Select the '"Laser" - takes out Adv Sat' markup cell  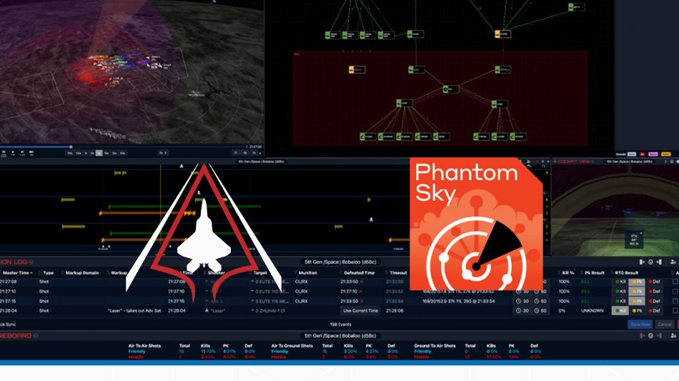[134, 310]
